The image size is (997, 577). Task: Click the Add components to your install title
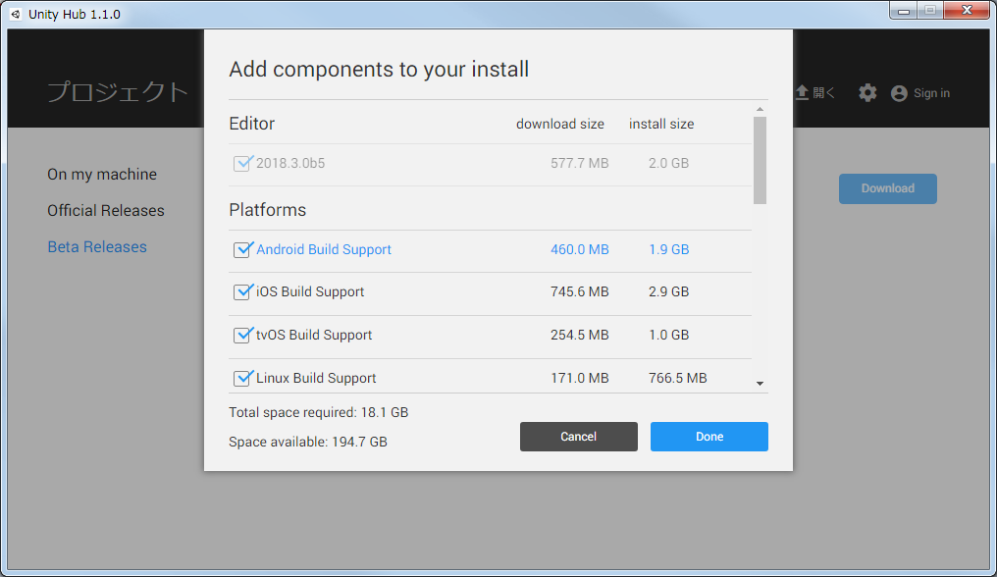point(379,69)
